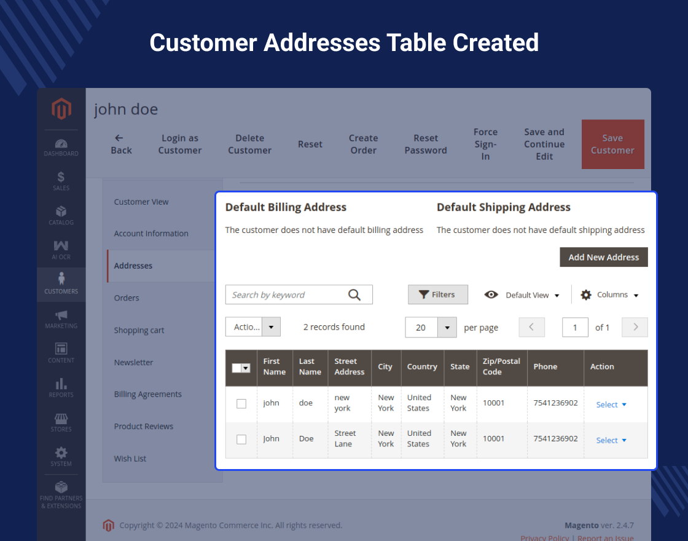Open Select action for Street Lane row

click(611, 440)
